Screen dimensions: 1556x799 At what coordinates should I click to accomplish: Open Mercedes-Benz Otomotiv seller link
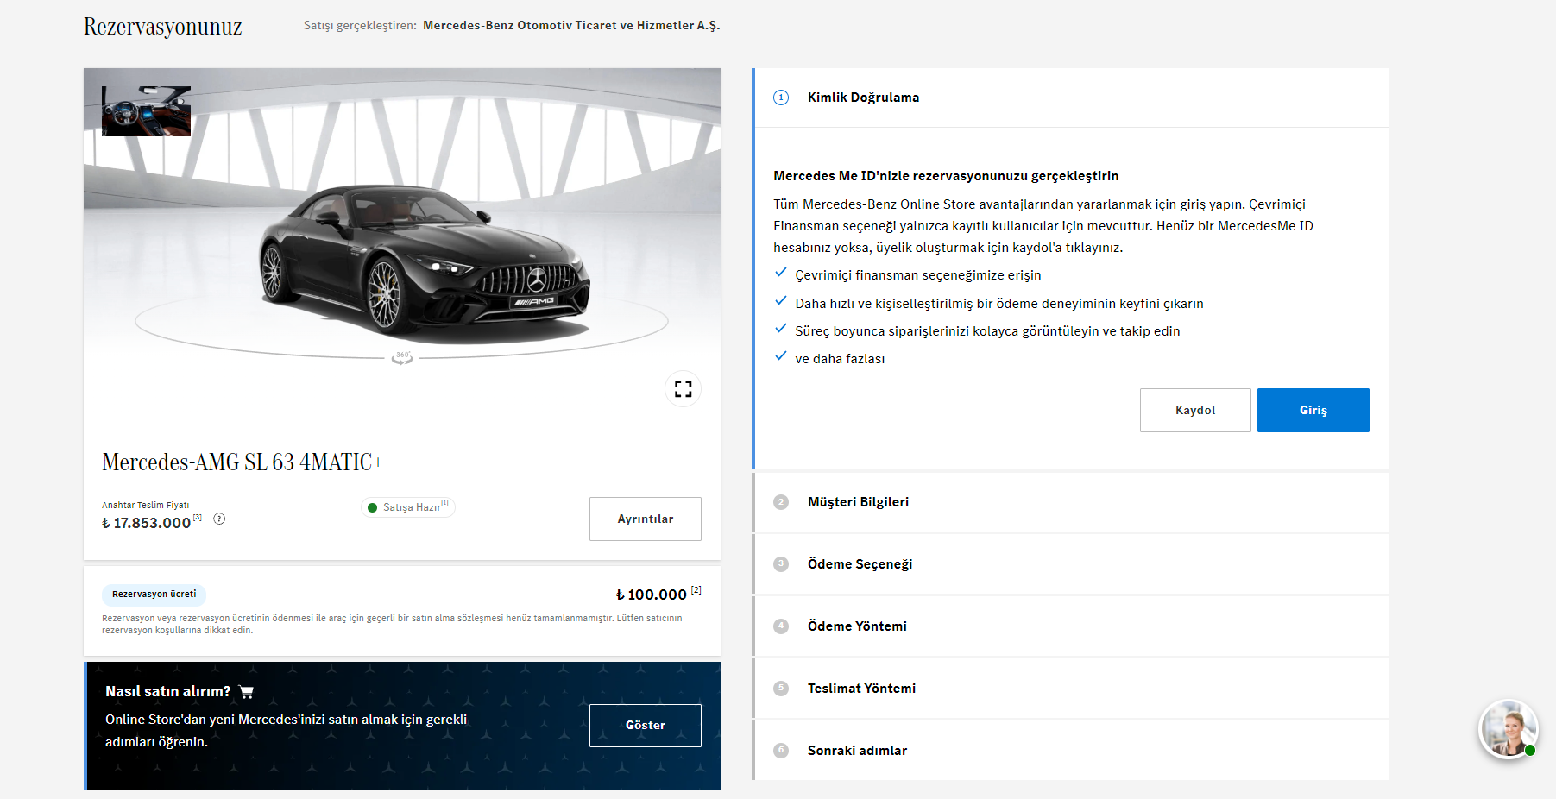571,26
